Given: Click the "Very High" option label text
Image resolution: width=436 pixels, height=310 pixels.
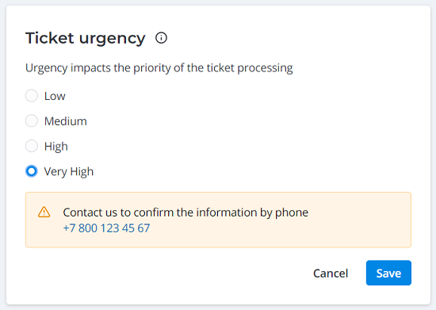Looking at the screenshot, I should coord(69,171).
